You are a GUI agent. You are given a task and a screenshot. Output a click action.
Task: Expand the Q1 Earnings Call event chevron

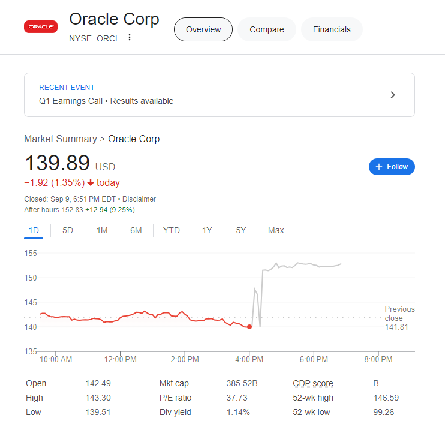click(x=393, y=95)
